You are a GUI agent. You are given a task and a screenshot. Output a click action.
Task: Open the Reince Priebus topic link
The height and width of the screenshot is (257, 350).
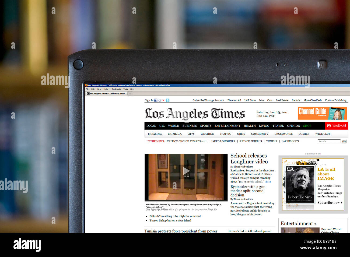coord(251,141)
